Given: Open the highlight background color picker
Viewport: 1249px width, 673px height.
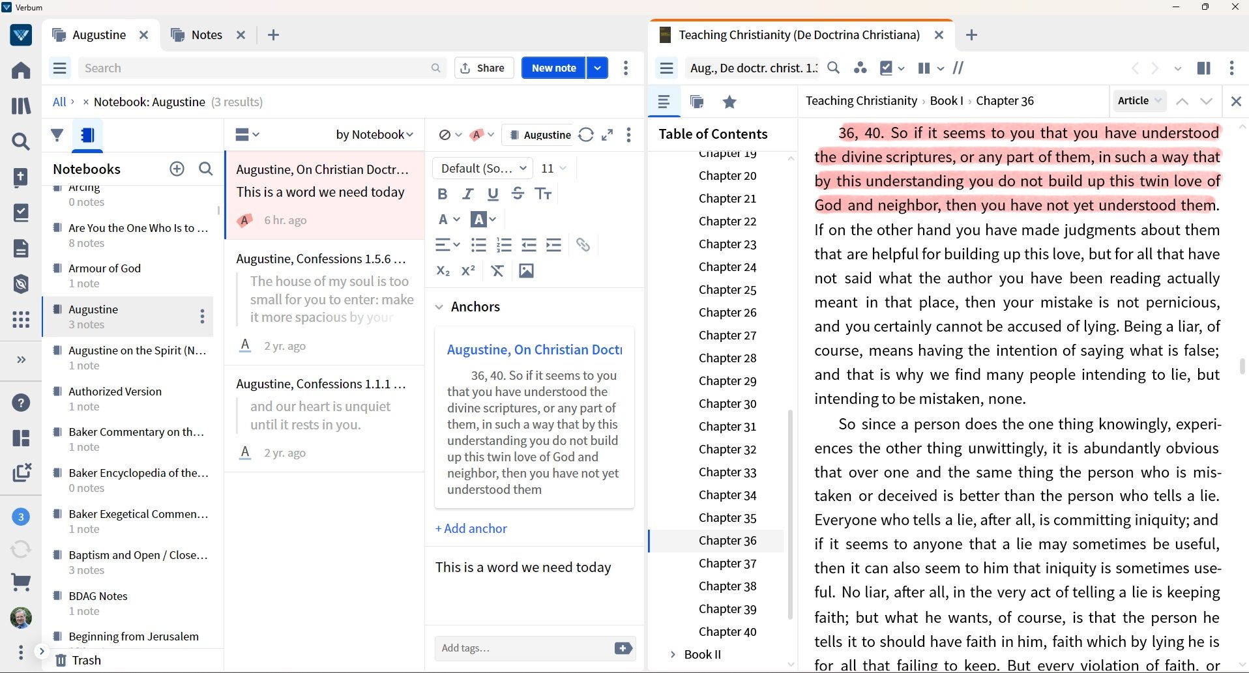Looking at the screenshot, I should click(x=483, y=220).
